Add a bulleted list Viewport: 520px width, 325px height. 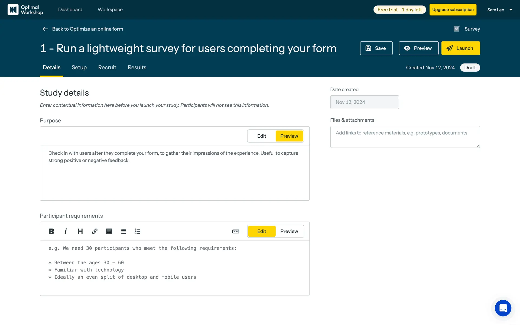tap(123, 231)
